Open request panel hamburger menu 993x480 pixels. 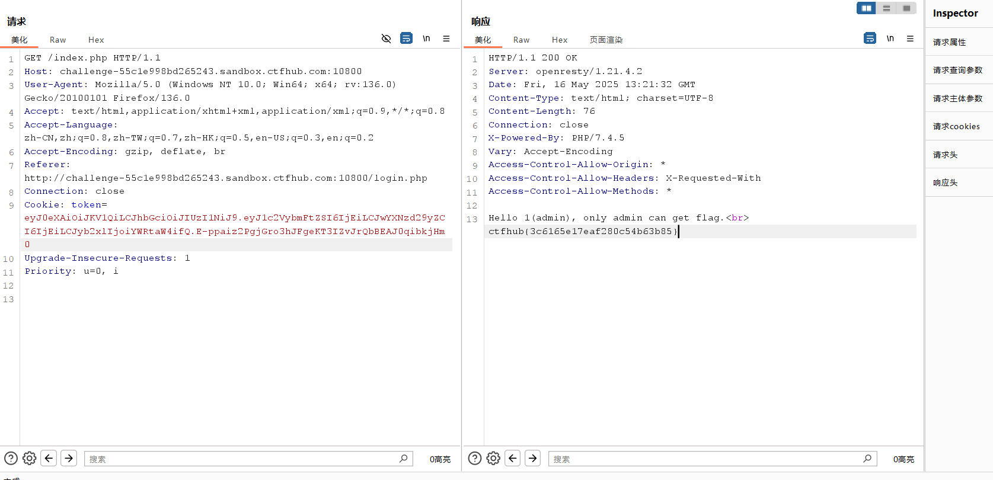click(446, 39)
